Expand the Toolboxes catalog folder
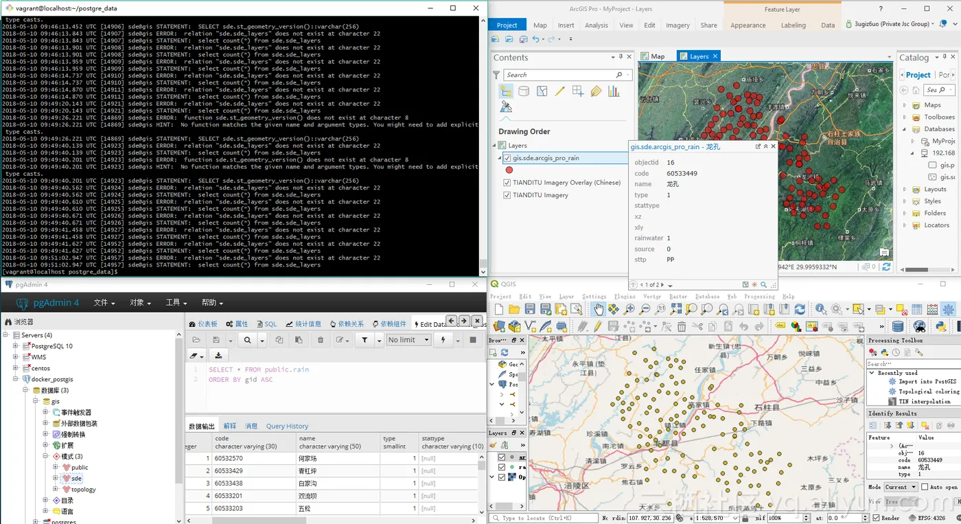Screen dimensions: 961x524 coord(905,117)
